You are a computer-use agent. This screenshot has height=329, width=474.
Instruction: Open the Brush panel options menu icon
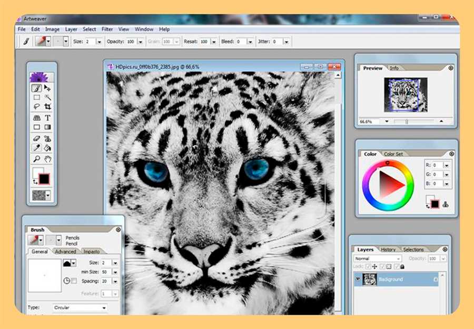[x=118, y=230]
